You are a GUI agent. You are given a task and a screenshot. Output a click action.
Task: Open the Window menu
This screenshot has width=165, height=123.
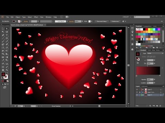(48, 17)
